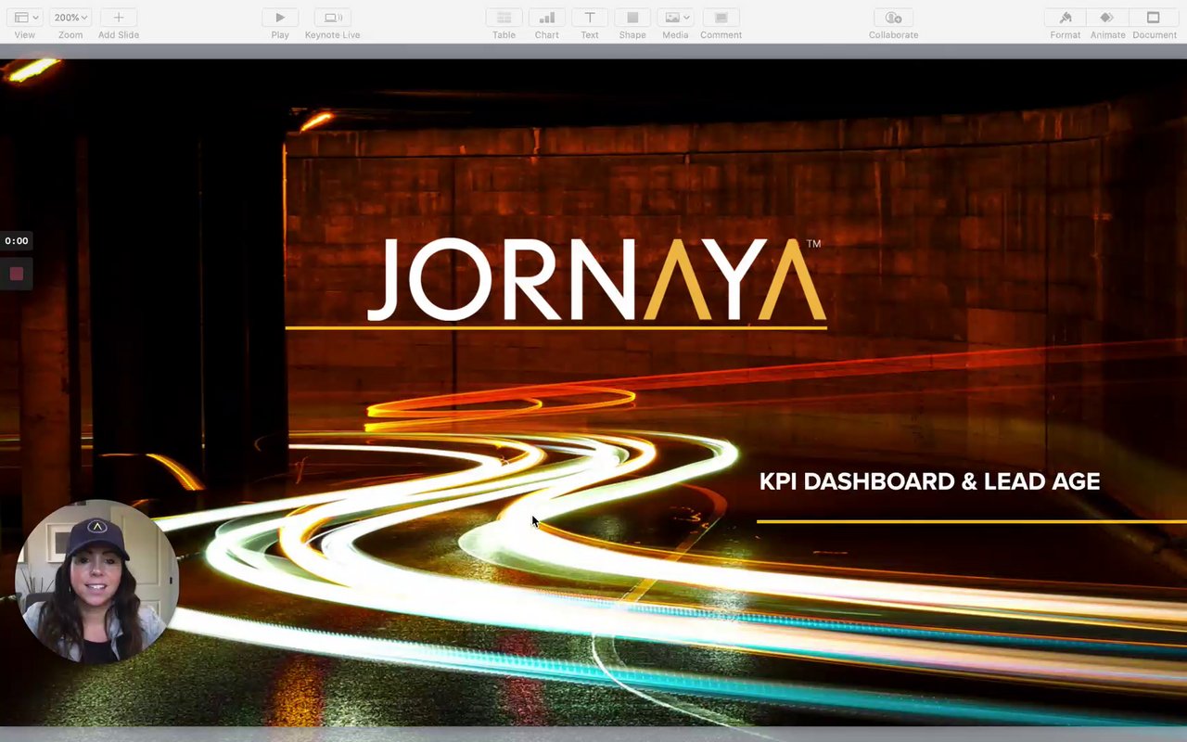Viewport: 1187px width, 742px height.
Task: Open the Format inspector
Action: pyautogui.click(x=1066, y=18)
